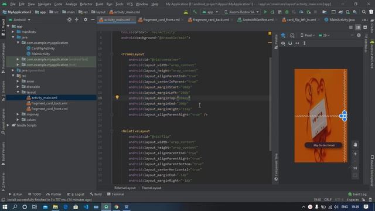
Task: Open CardFlipActivity in project tree
Action: tap(43, 48)
